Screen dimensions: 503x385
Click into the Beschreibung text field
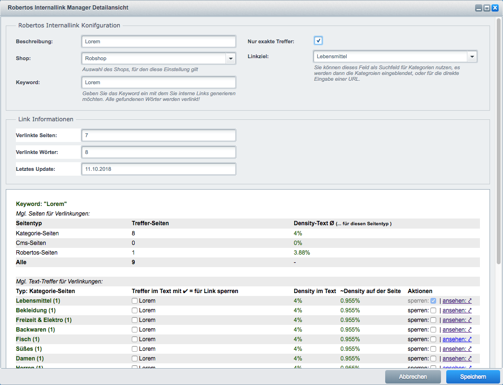(159, 41)
